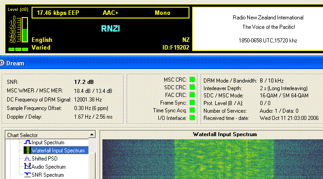Screen dimensions: 323x179
Task: Select the Waterfall Input Spectrum chart icon
Action: point(27,150)
